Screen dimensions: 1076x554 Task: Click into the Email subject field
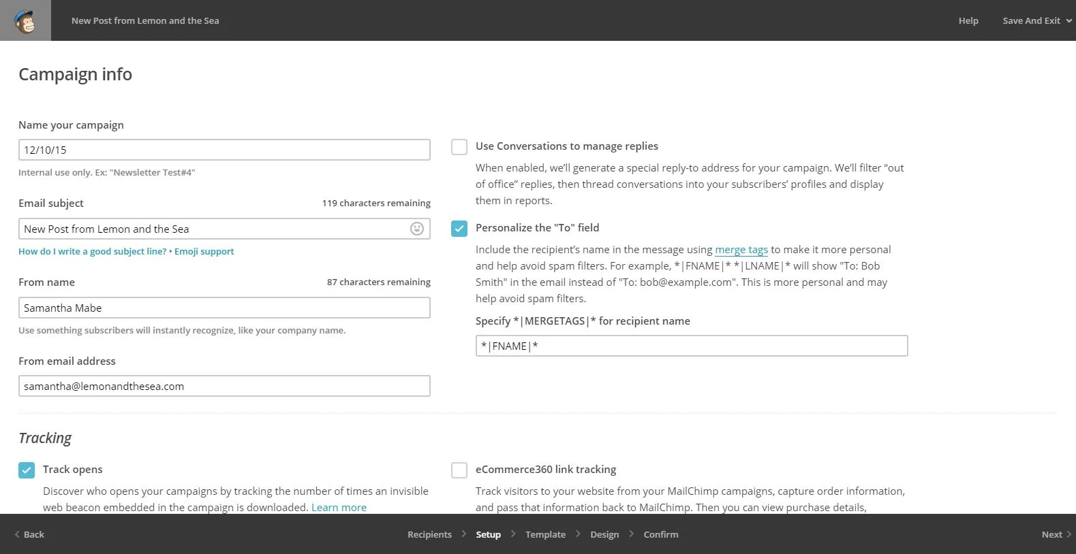(x=224, y=229)
